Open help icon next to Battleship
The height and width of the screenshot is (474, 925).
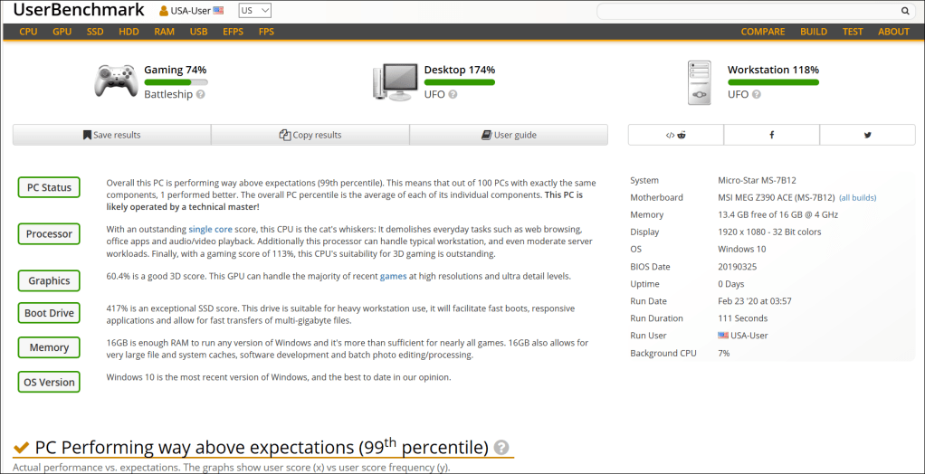tap(201, 94)
